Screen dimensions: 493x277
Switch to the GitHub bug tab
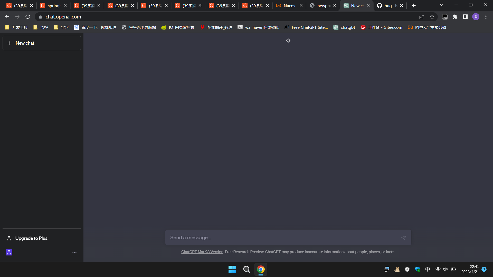[388, 5]
